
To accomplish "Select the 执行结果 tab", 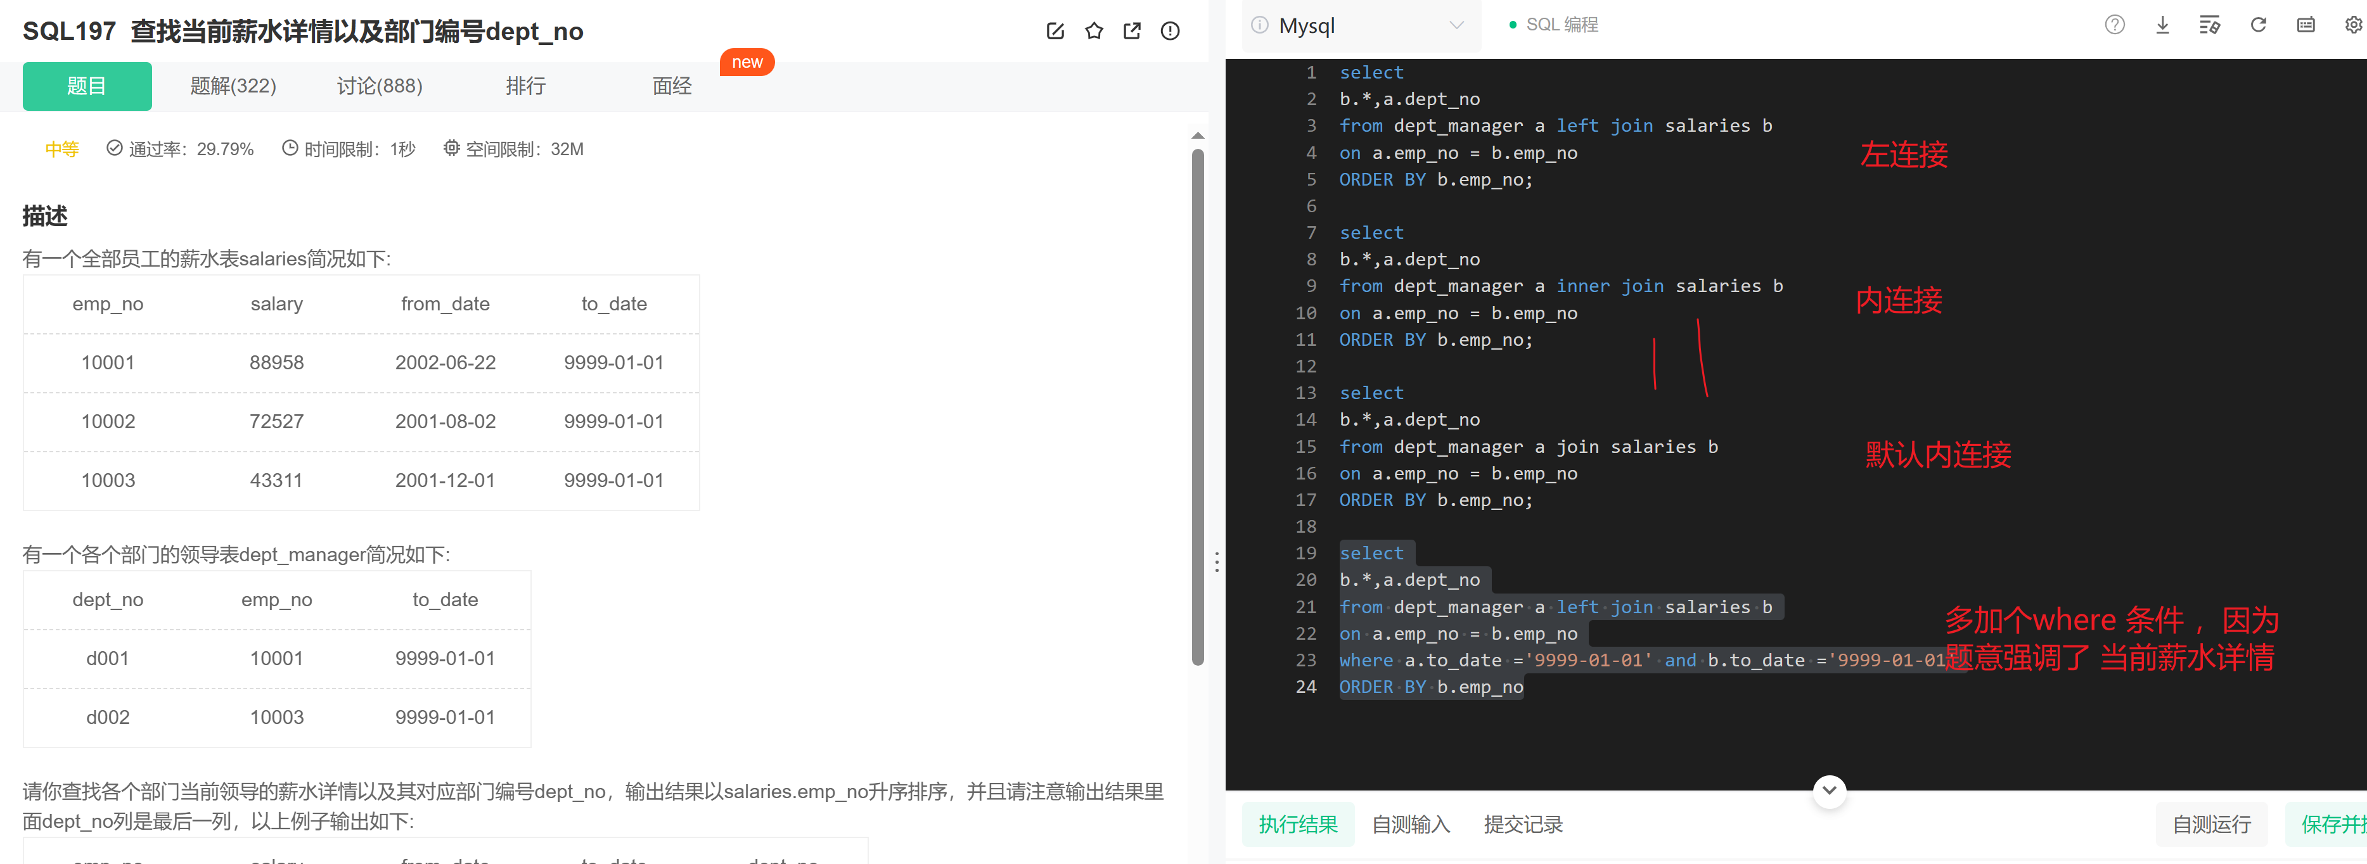I will click(1297, 825).
